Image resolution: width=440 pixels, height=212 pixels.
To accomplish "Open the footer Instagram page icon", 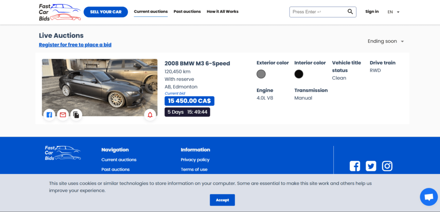I will click(x=387, y=166).
